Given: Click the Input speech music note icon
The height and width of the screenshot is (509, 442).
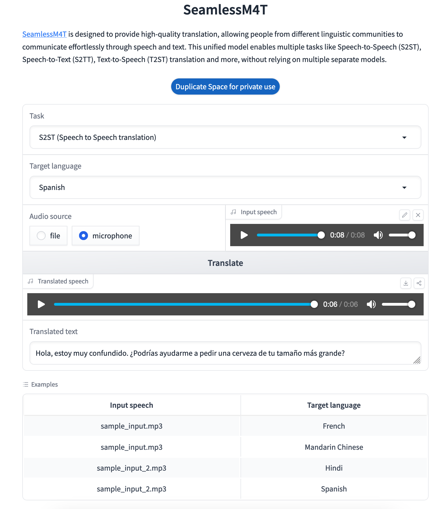Looking at the screenshot, I should point(234,212).
